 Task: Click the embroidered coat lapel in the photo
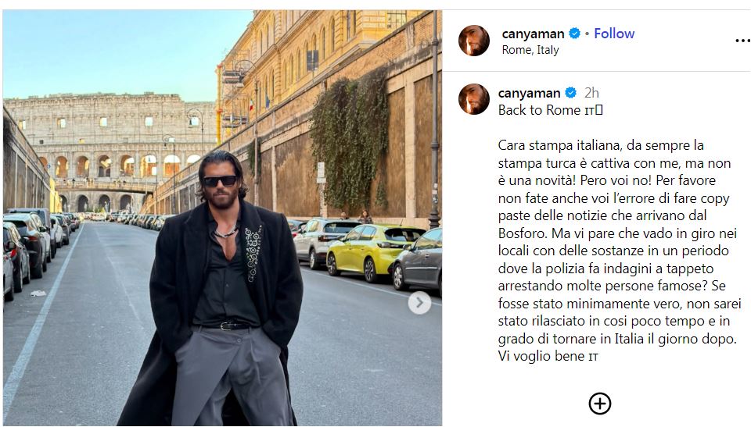(253, 252)
